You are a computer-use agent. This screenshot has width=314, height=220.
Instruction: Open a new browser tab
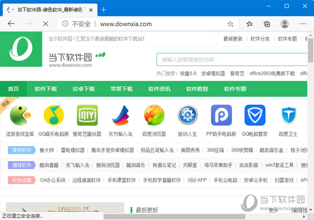pos(104,9)
